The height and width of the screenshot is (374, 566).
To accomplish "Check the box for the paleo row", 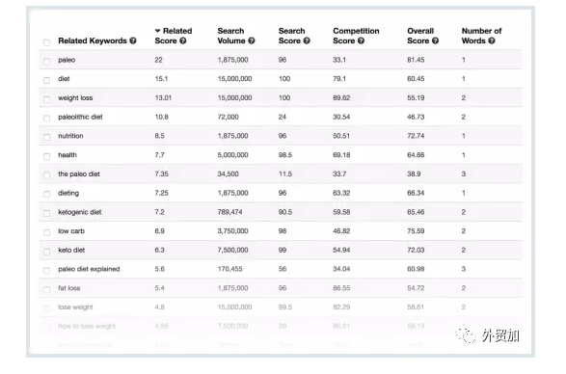I will [x=46, y=61].
